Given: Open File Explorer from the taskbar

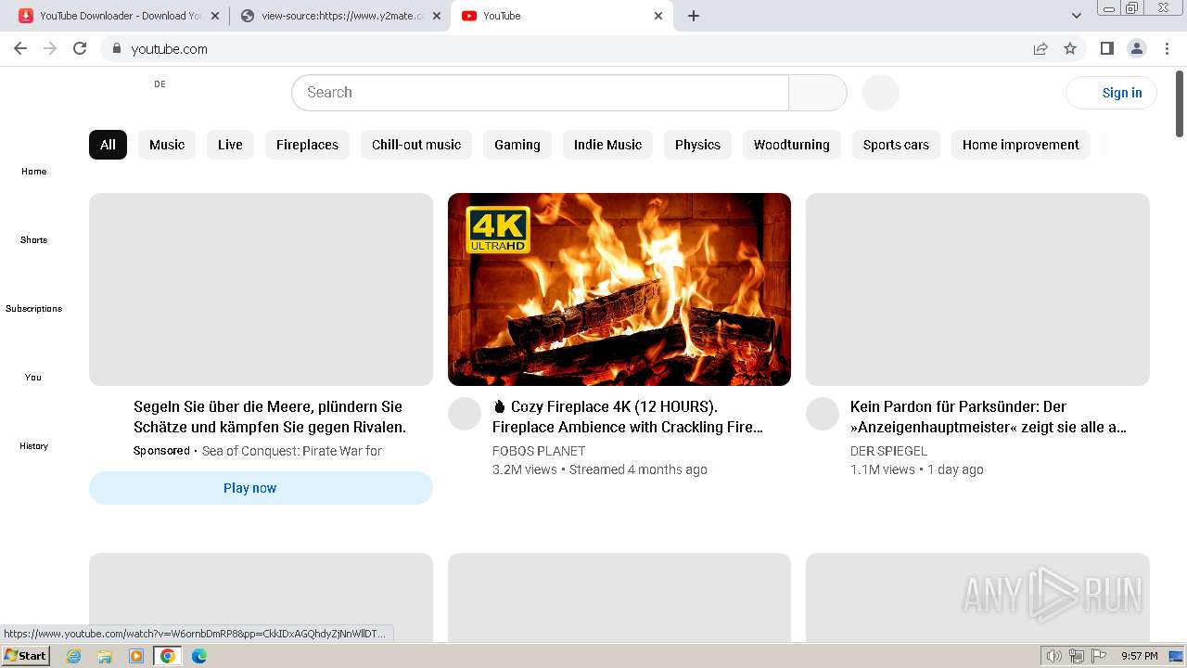Looking at the screenshot, I should coord(105,656).
